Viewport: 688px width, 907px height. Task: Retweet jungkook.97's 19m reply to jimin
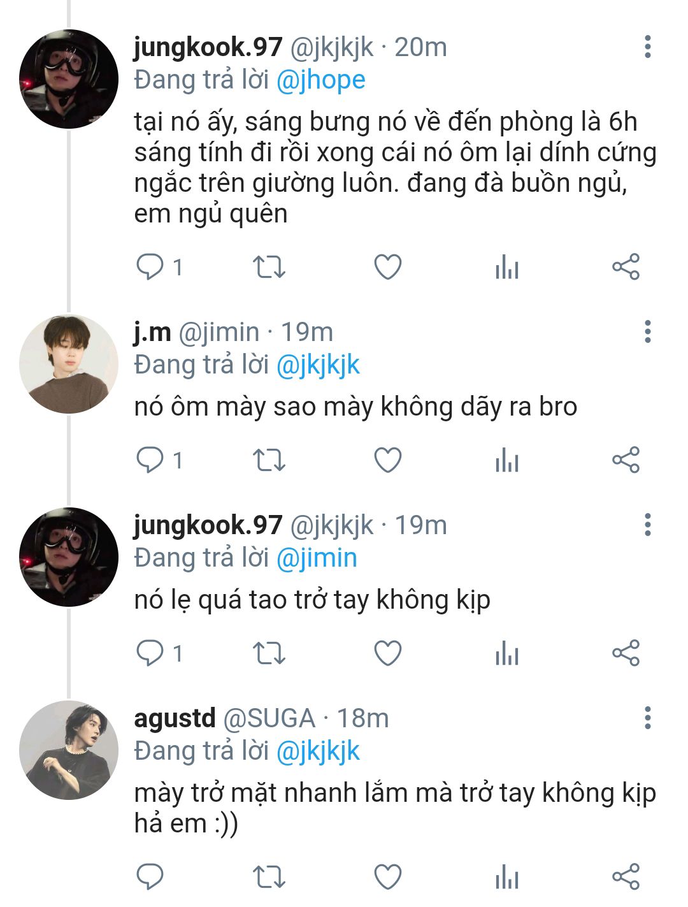click(269, 653)
